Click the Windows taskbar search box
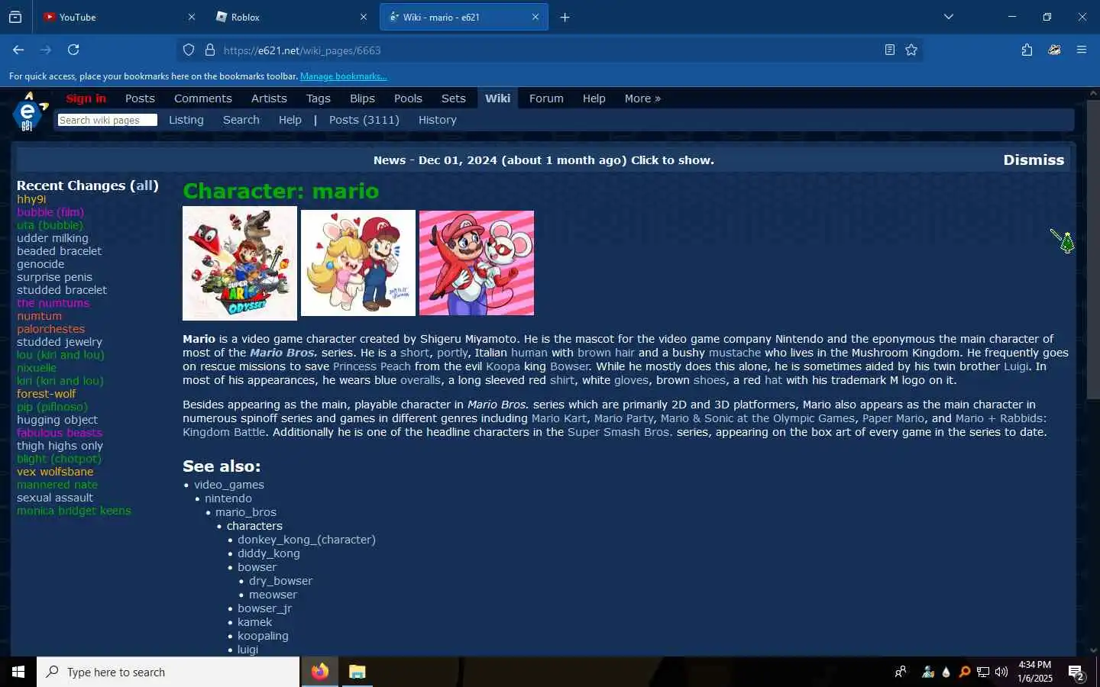 [x=168, y=672]
